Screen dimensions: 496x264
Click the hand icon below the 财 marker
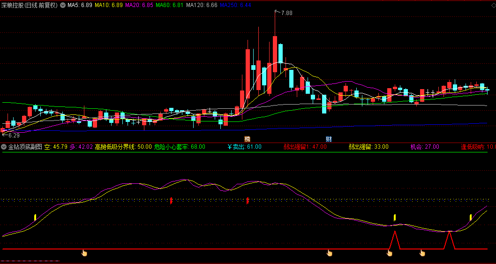(x=330, y=253)
